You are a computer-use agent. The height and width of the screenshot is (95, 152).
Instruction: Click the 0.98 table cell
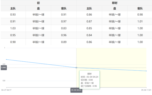tap(140, 15)
